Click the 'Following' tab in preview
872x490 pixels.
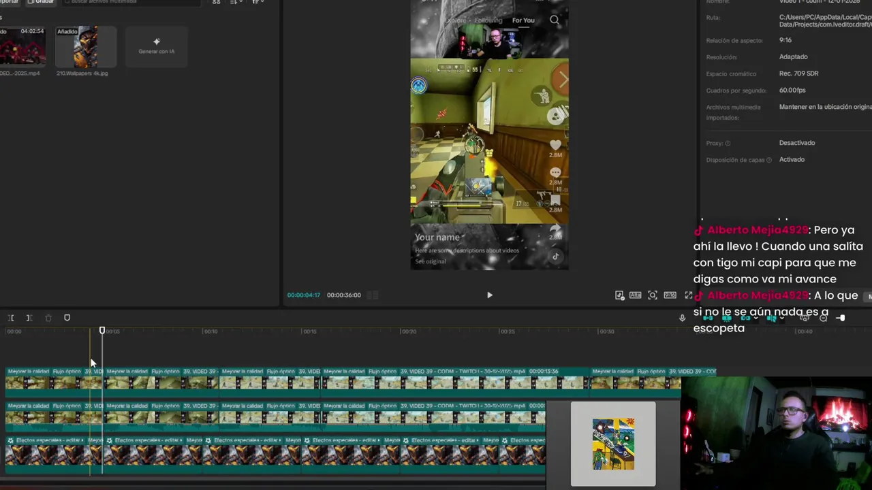click(488, 20)
